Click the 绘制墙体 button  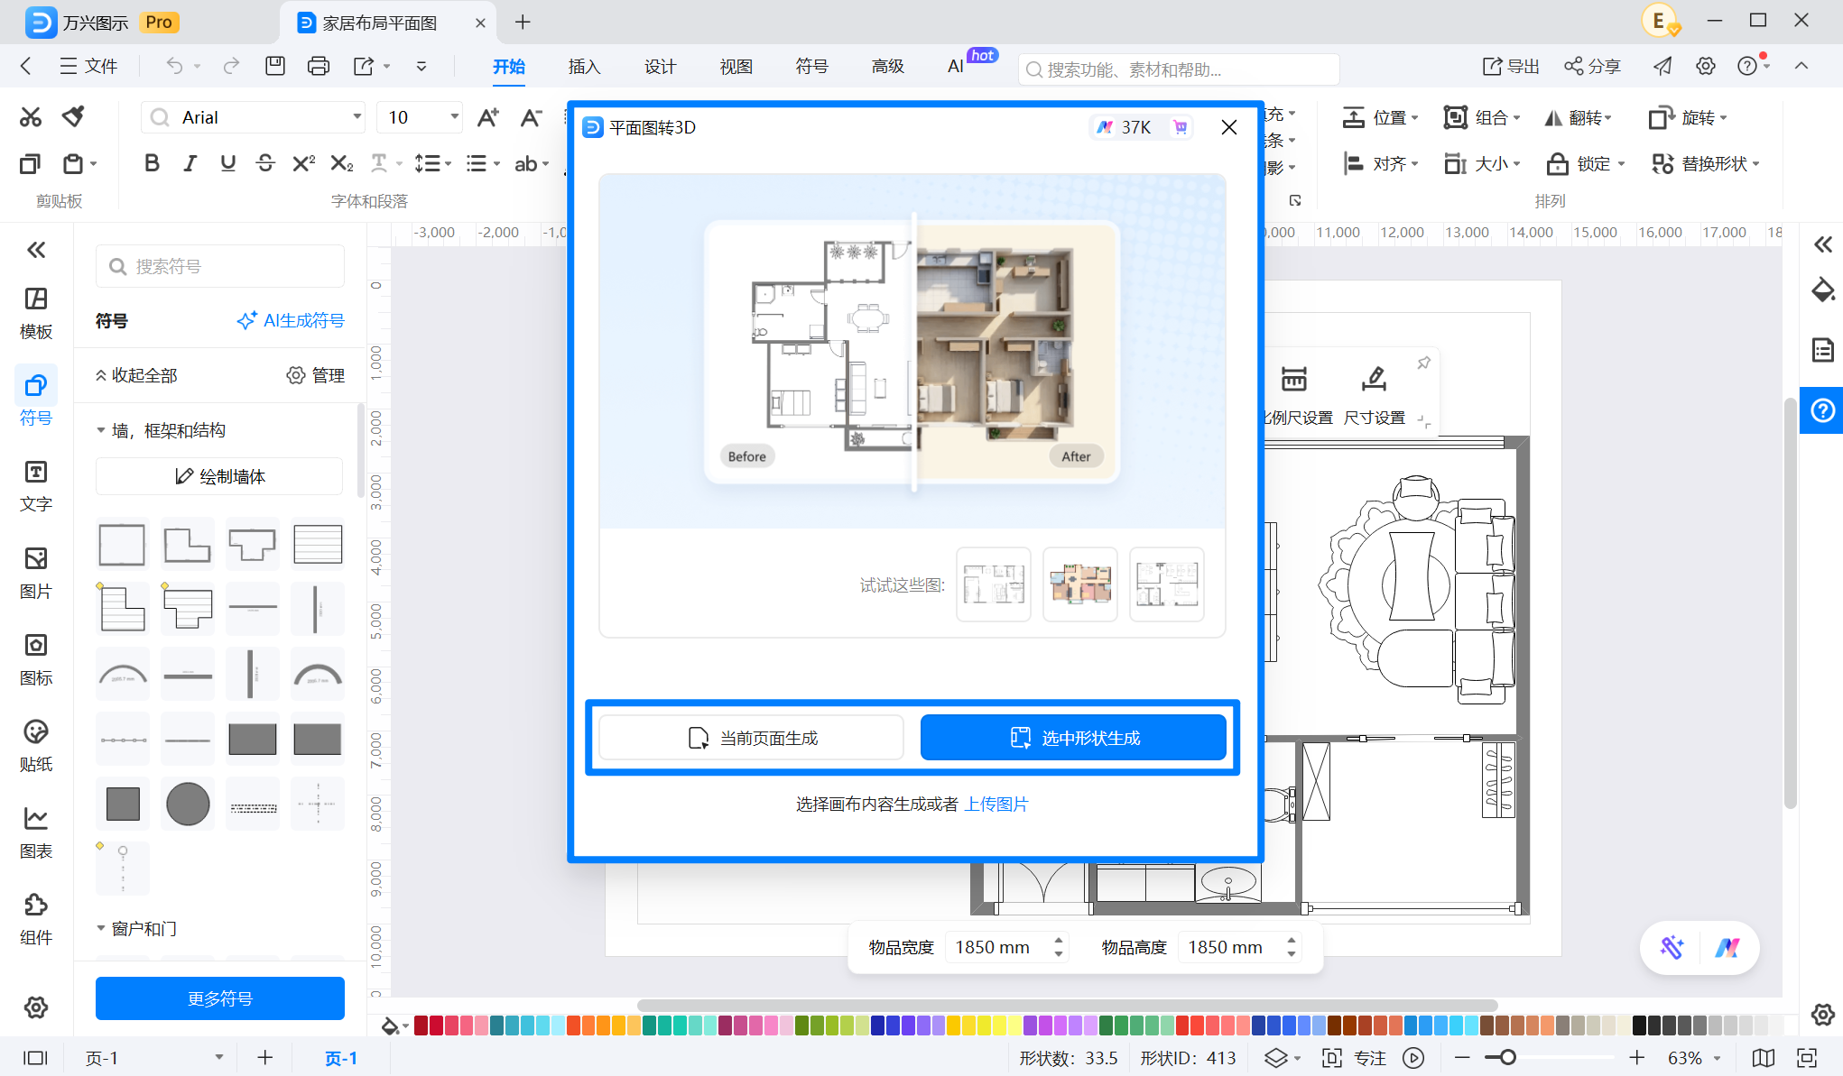[220, 476]
